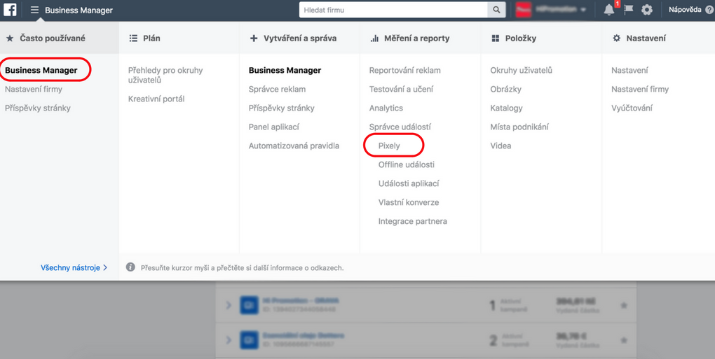Viewport: 715px width, 359px height.
Task: Open the business account dropdown
Action: coord(560,10)
